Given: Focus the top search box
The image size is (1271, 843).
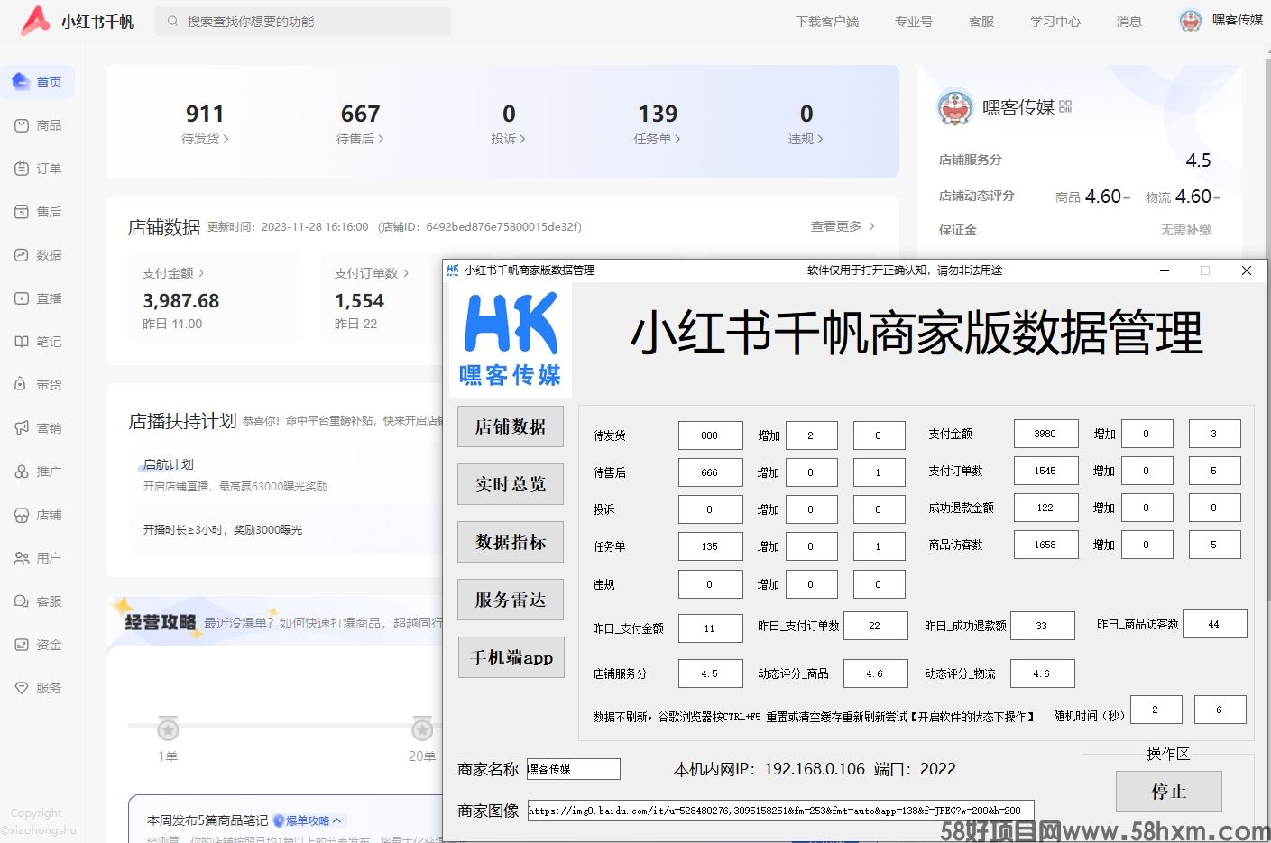Looking at the screenshot, I should [x=303, y=22].
